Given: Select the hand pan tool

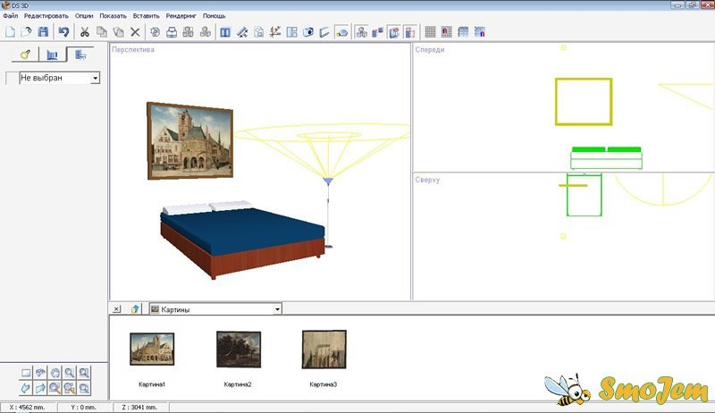Looking at the screenshot, I should (55, 373).
